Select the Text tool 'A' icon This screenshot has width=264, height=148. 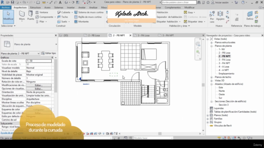[x=60, y=2]
